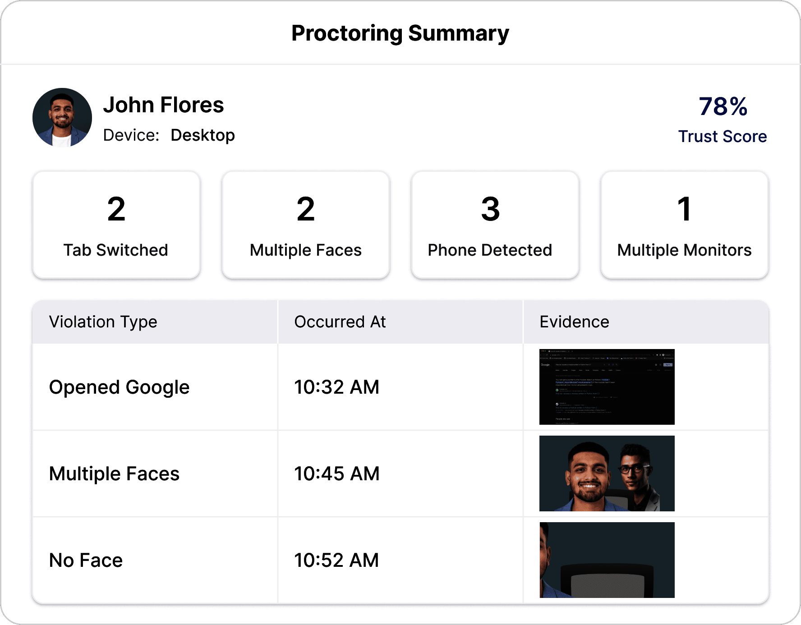Open the No Face evidence image
The width and height of the screenshot is (801, 625).
tap(606, 560)
